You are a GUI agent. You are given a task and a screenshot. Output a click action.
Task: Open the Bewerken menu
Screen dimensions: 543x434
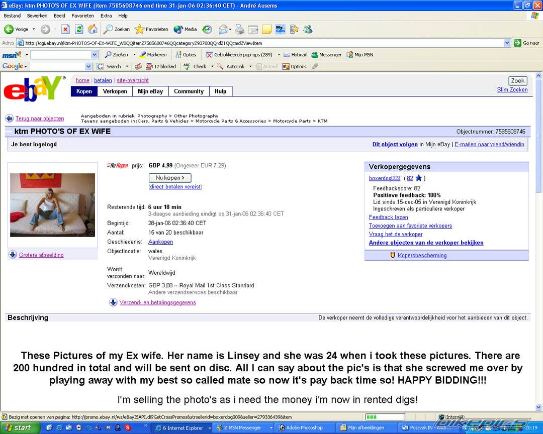(37, 16)
